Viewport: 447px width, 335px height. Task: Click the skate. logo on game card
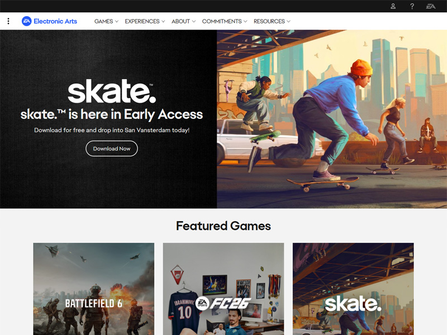353,304
